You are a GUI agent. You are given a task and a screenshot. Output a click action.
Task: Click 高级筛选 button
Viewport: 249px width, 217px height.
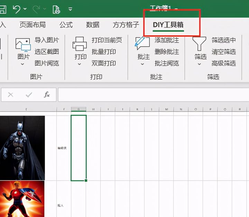coord(224,63)
